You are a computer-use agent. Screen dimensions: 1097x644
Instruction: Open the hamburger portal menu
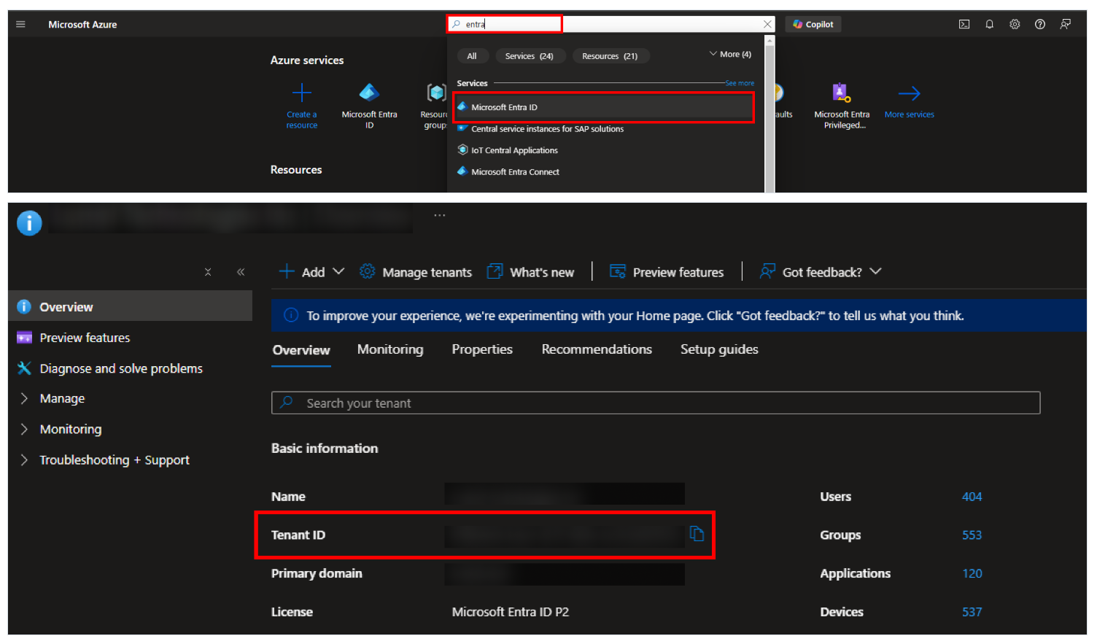tap(20, 24)
